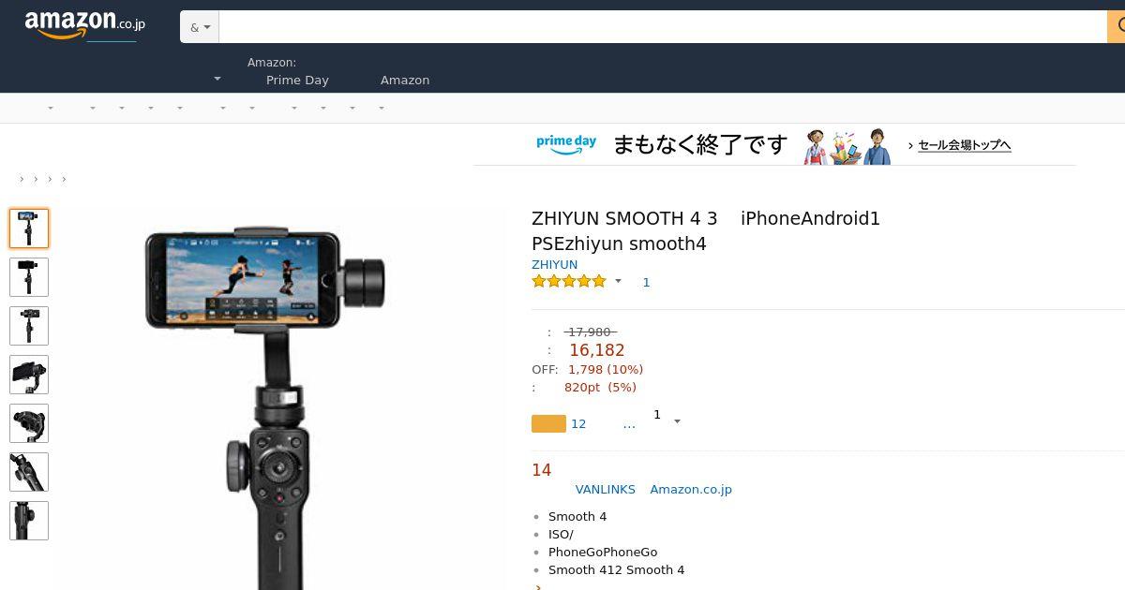Click the prime day banner logo

click(x=566, y=145)
